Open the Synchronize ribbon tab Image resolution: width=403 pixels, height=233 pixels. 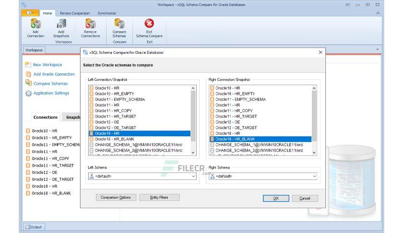(107, 13)
